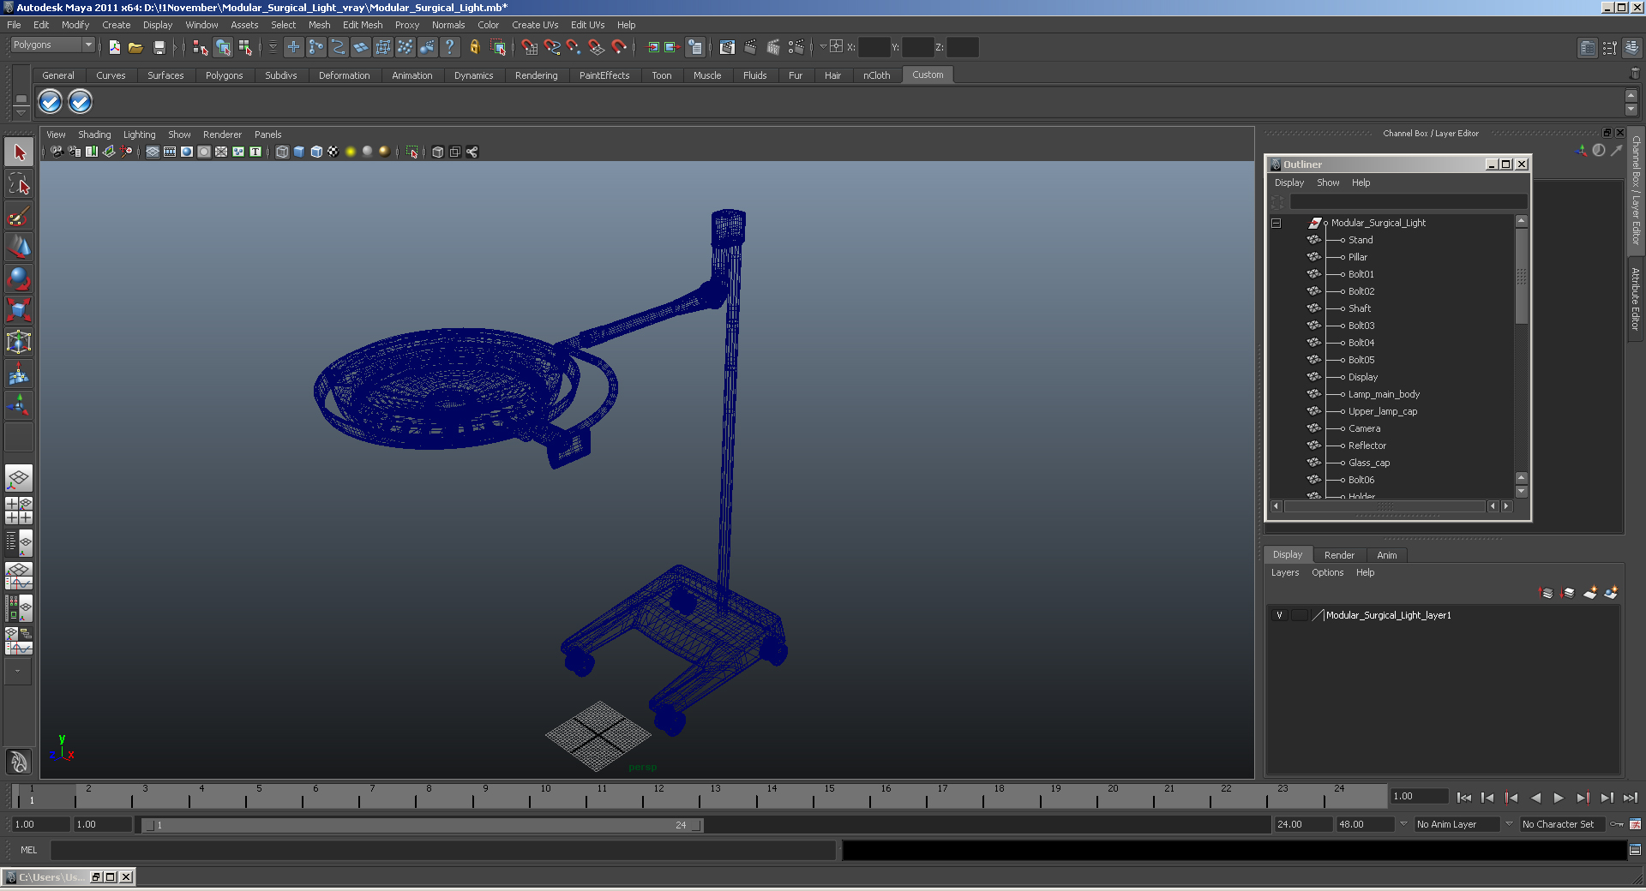Screen dimensions: 1646x891
Task: Select Reflector node in Outliner
Action: 1367,445
